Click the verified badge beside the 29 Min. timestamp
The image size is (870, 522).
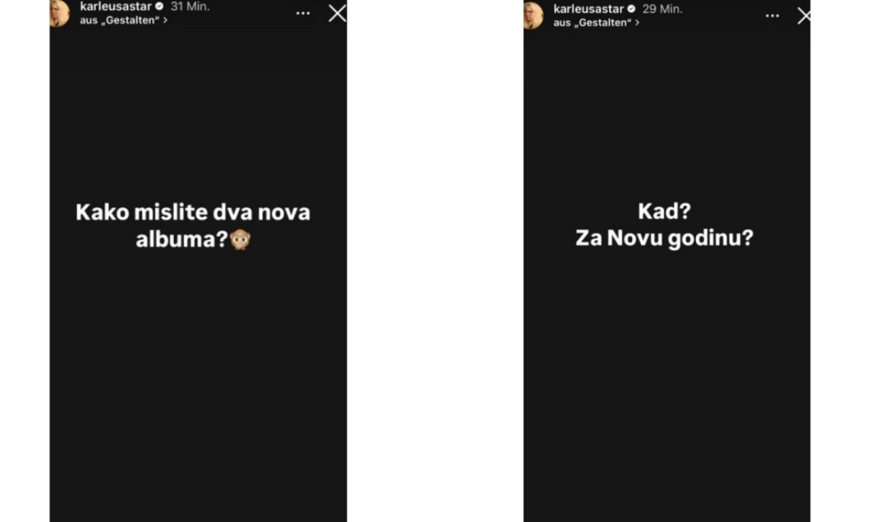pyautogui.click(x=631, y=10)
